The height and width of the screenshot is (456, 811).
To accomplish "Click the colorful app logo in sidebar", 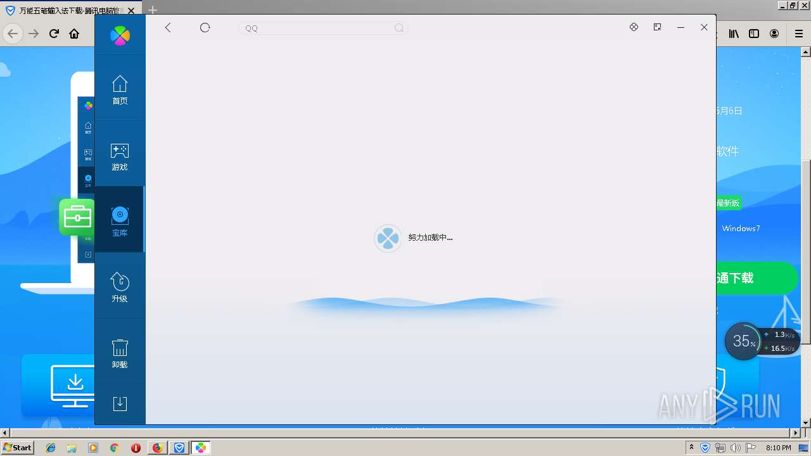I will 120,35.
